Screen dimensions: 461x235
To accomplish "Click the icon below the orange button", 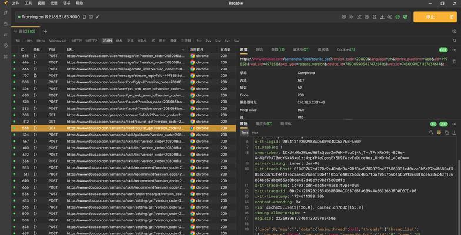I will 454,32.
